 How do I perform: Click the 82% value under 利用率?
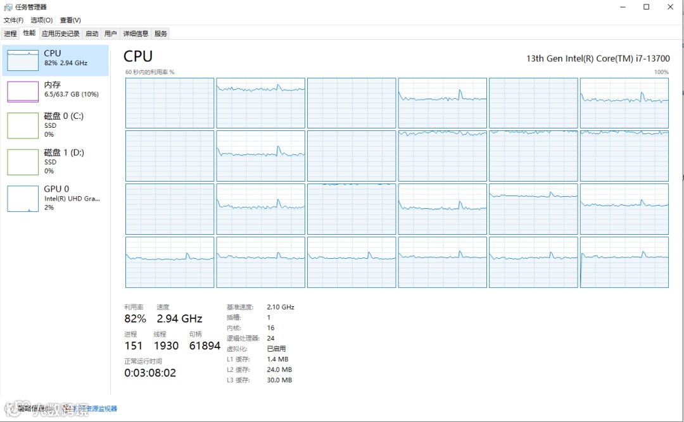coord(136,319)
